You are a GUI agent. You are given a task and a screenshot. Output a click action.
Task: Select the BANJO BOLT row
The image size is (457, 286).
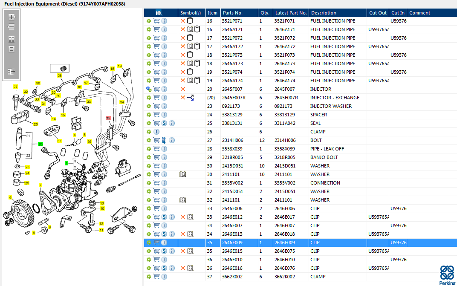[x=324, y=157]
